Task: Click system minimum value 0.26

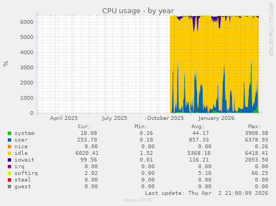Action: pos(146,133)
